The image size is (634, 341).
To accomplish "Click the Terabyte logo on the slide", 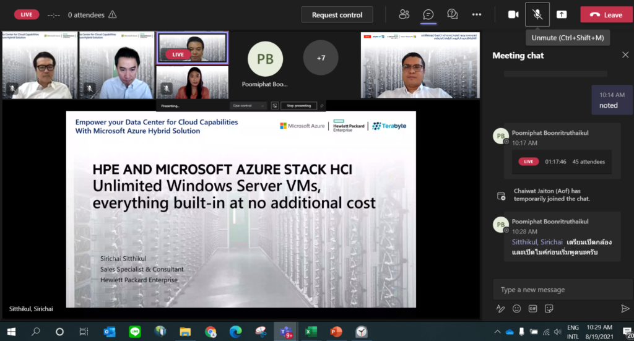I will point(389,126).
